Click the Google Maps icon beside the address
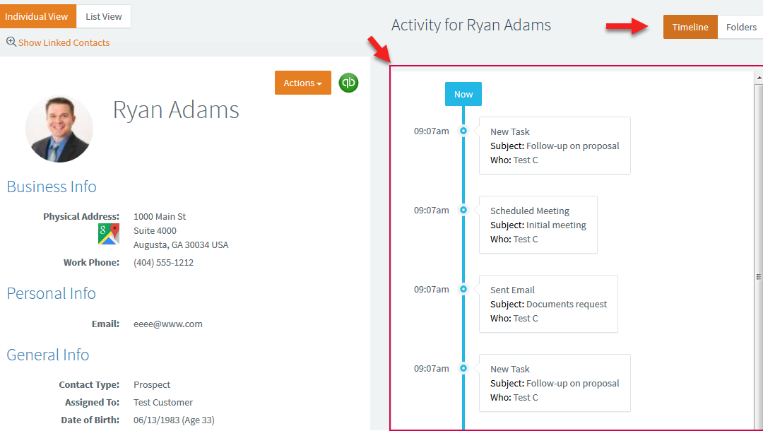Viewport: 763px width, 431px height. [x=107, y=232]
